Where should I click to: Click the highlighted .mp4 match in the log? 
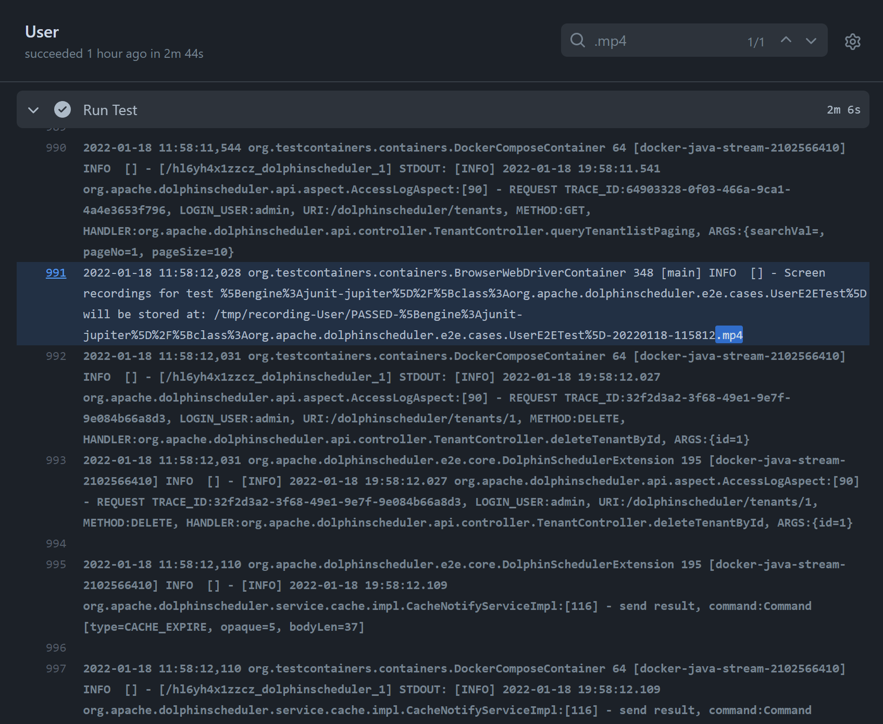(x=729, y=335)
